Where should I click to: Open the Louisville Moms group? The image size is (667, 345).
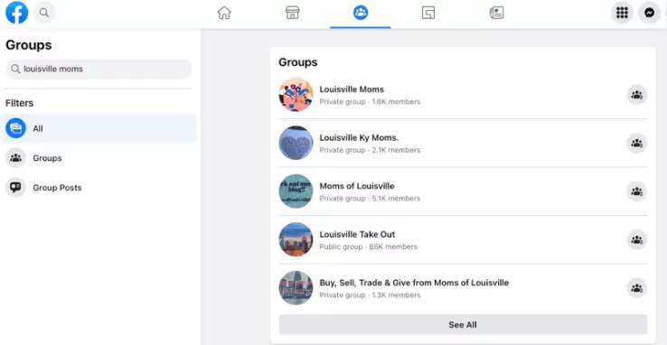352,89
